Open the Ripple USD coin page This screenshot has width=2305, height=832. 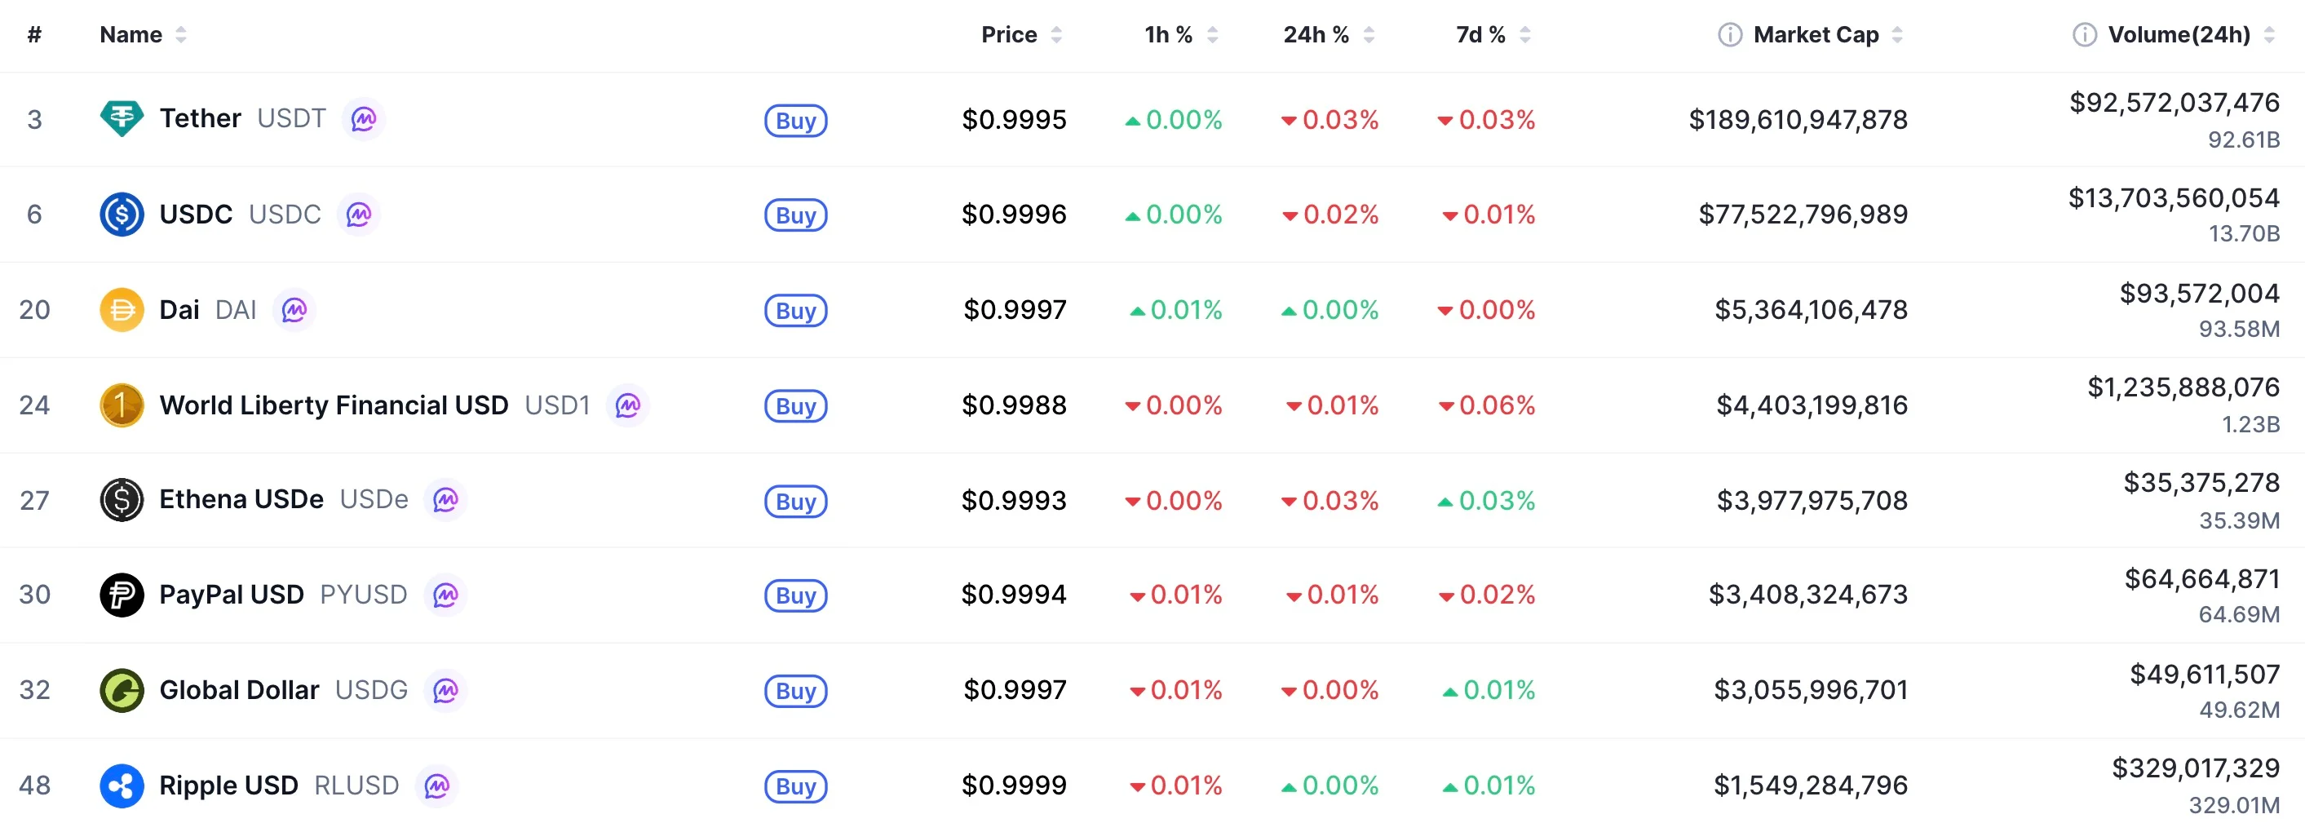[x=228, y=786]
